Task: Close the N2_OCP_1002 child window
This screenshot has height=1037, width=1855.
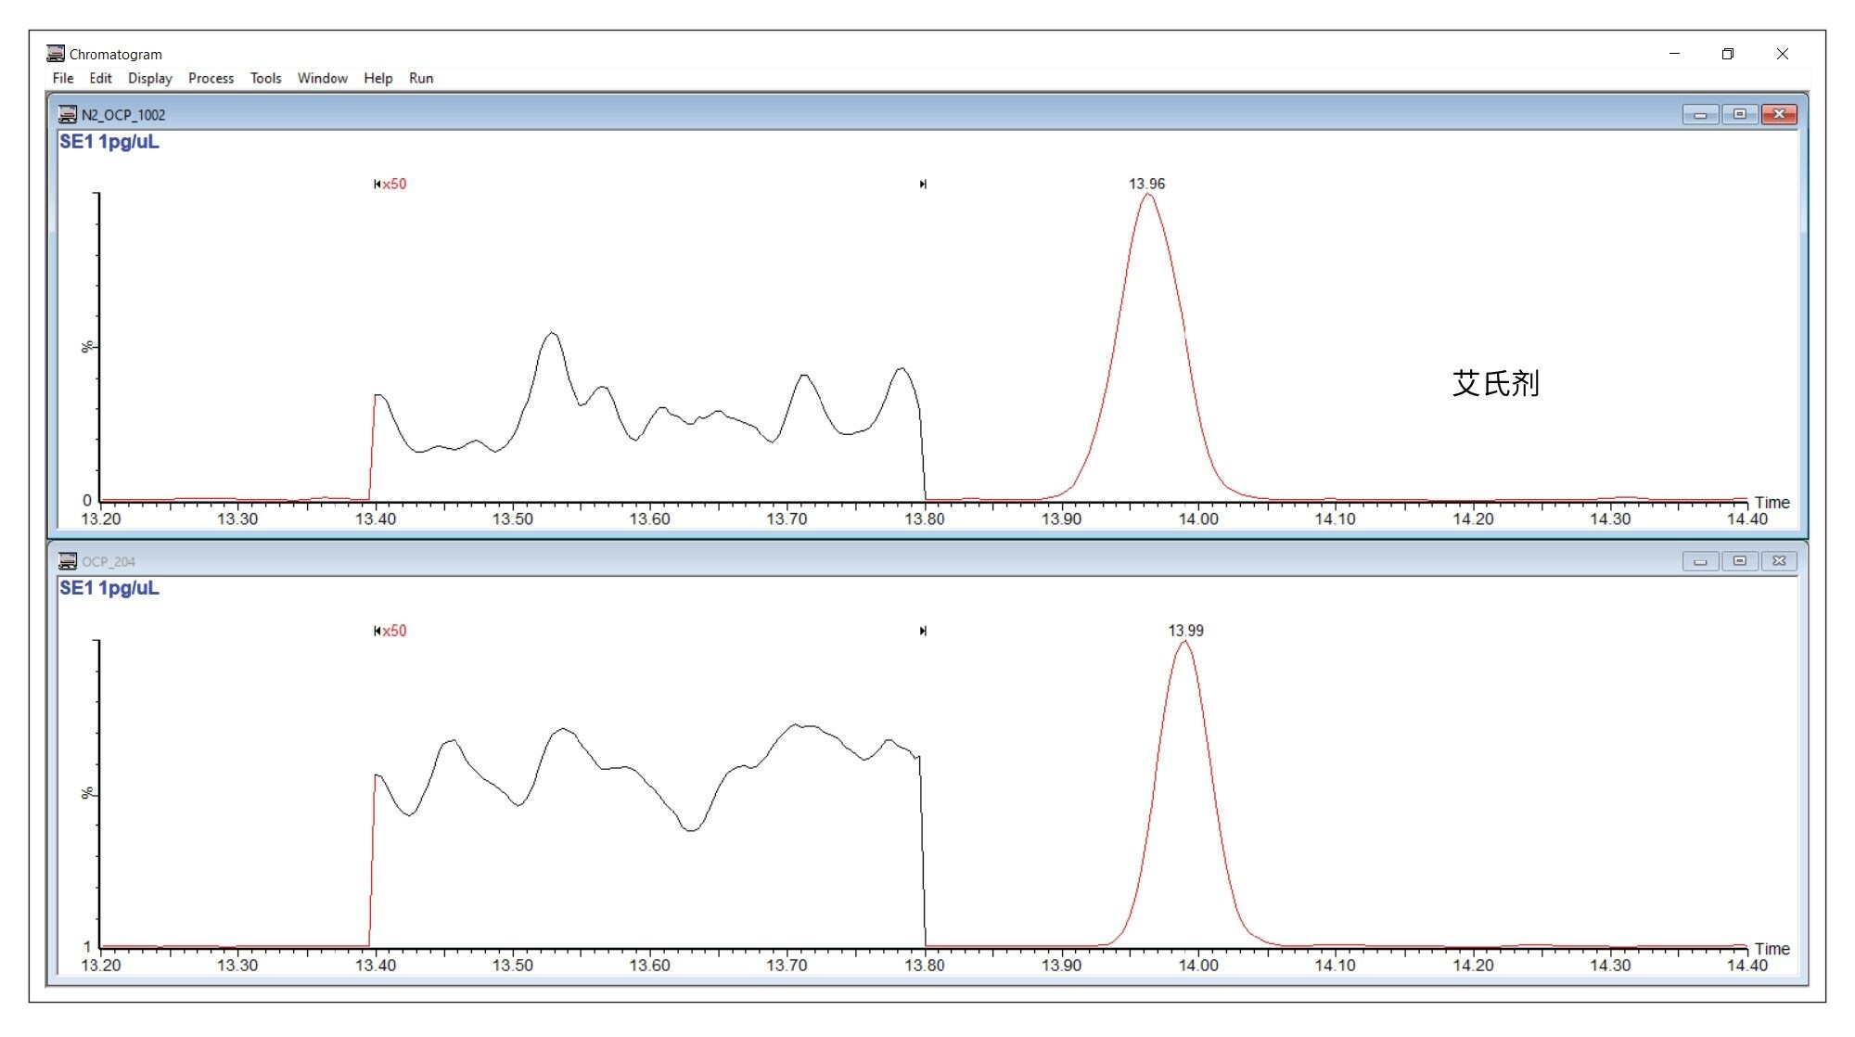Action: coord(1779,115)
